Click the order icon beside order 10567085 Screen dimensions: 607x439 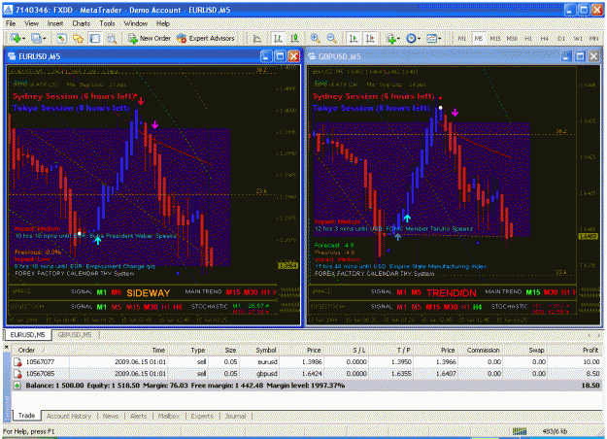[x=17, y=374]
